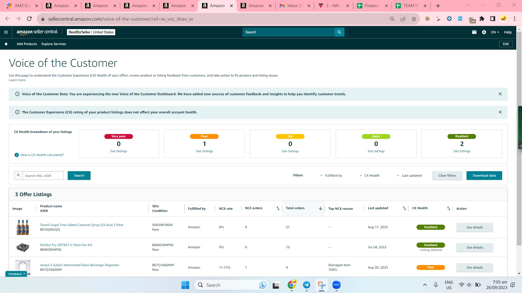This screenshot has height=293, width=522.
Task: Click the amazon seller central logo
Action: (x=37, y=32)
